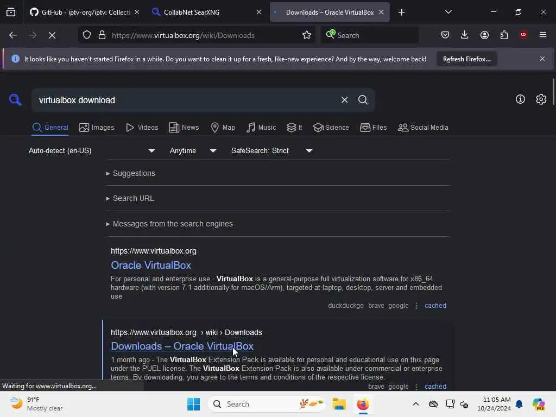Clear the SearXNG search query
This screenshot has height=417, width=556.
[344, 100]
